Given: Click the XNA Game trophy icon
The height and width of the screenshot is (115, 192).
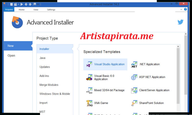Looking at the screenshot, I should click(x=90, y=103).
